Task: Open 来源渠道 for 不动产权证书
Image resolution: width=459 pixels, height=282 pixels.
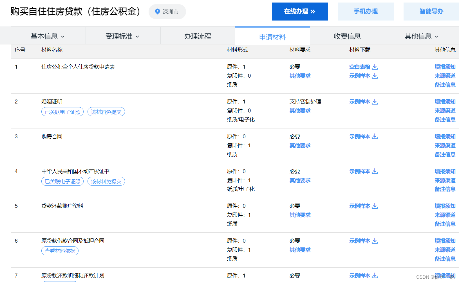Action: tap(445, 181)
